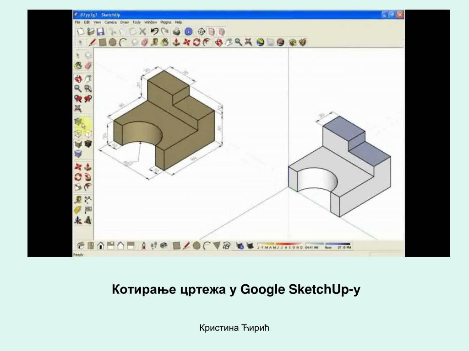Screen dimensions: 469x351
Task: Open Model Info with the blue icon
Action: 188,32
